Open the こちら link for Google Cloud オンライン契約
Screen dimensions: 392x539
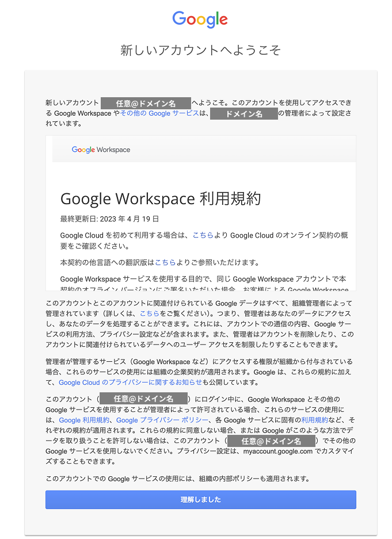[x=203, y=235]
